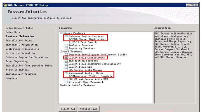This screenshot has height=112, width=205.
Task: Check Integration Services option
Action: (x=66, y=61)
